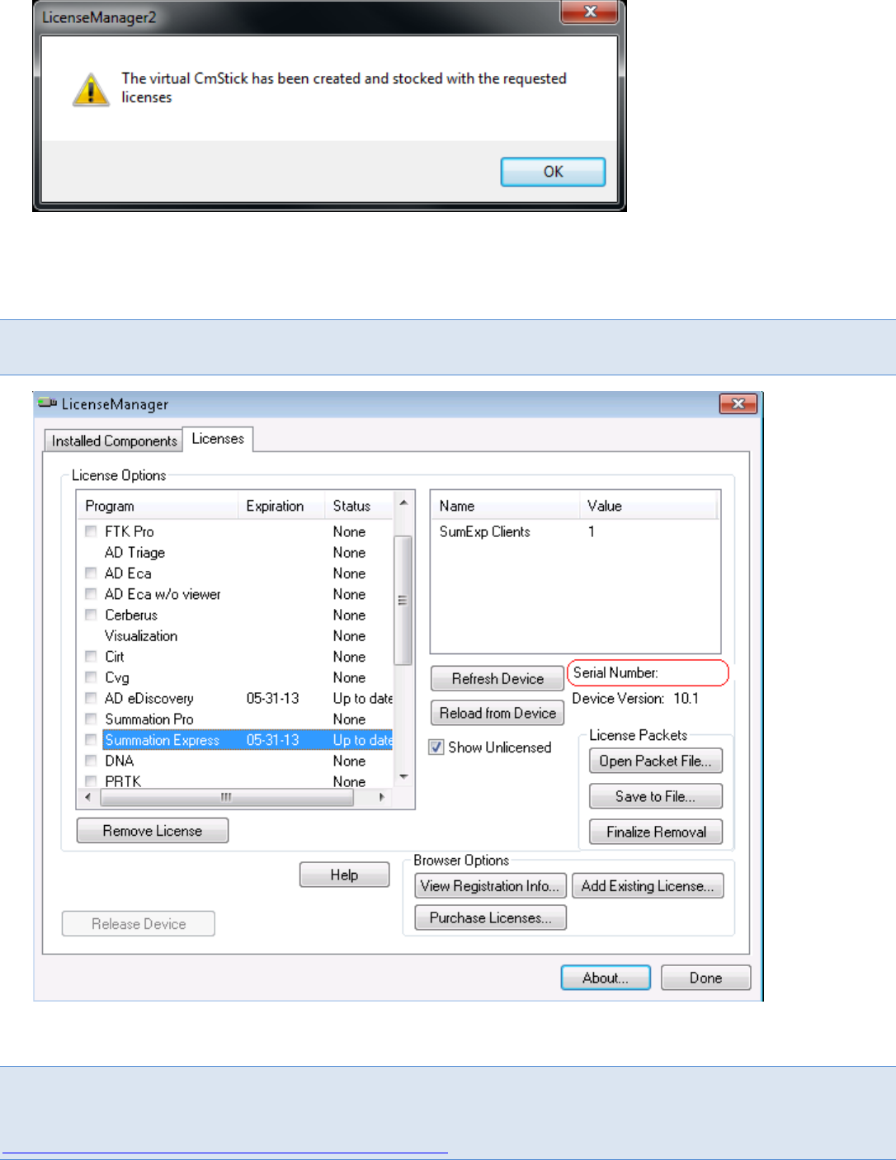
Task: Select the Summation Express row text
Action: click(x=163, y=740)
